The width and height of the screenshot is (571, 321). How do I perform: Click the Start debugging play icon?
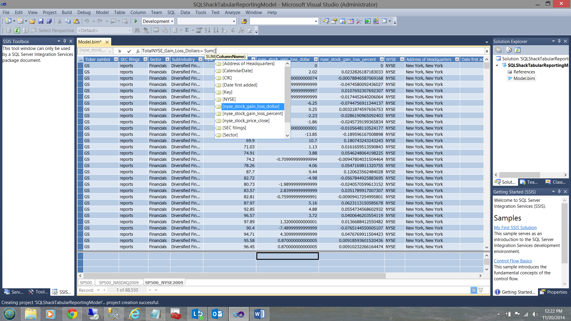coord(136,21)
